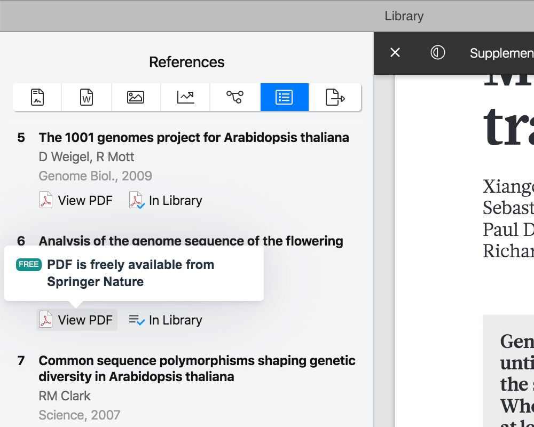Select the active References list tab
Viewport: 534px width, 427px height.
point(284,97)
